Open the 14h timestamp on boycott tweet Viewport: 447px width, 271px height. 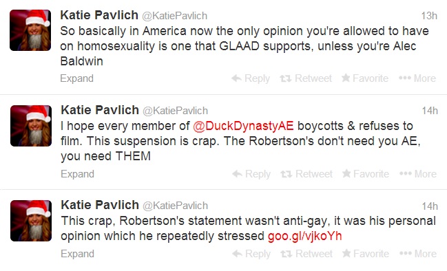tap(430, 111)
